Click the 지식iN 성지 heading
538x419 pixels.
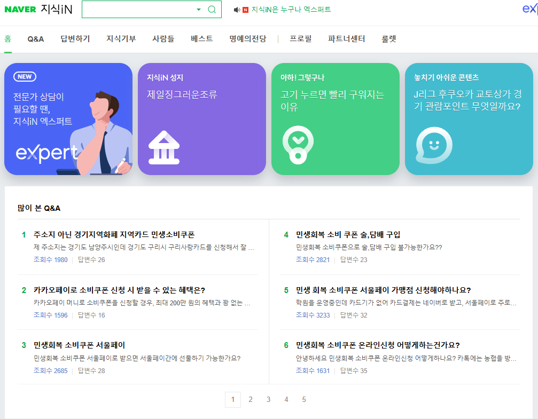click(165, 77)
